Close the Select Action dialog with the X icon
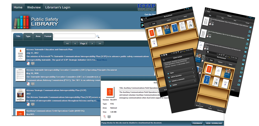 click(164, 60)
